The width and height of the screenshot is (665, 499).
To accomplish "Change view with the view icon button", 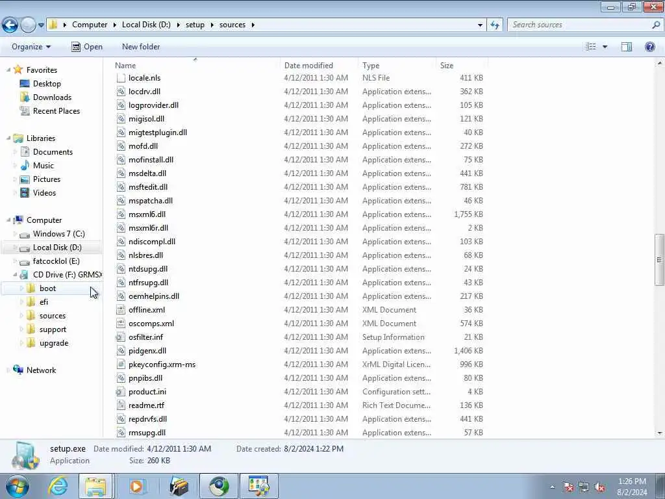I will point(591,47).
